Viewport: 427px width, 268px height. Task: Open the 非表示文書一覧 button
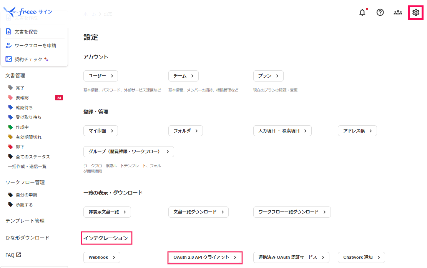[x=107, y=212]
